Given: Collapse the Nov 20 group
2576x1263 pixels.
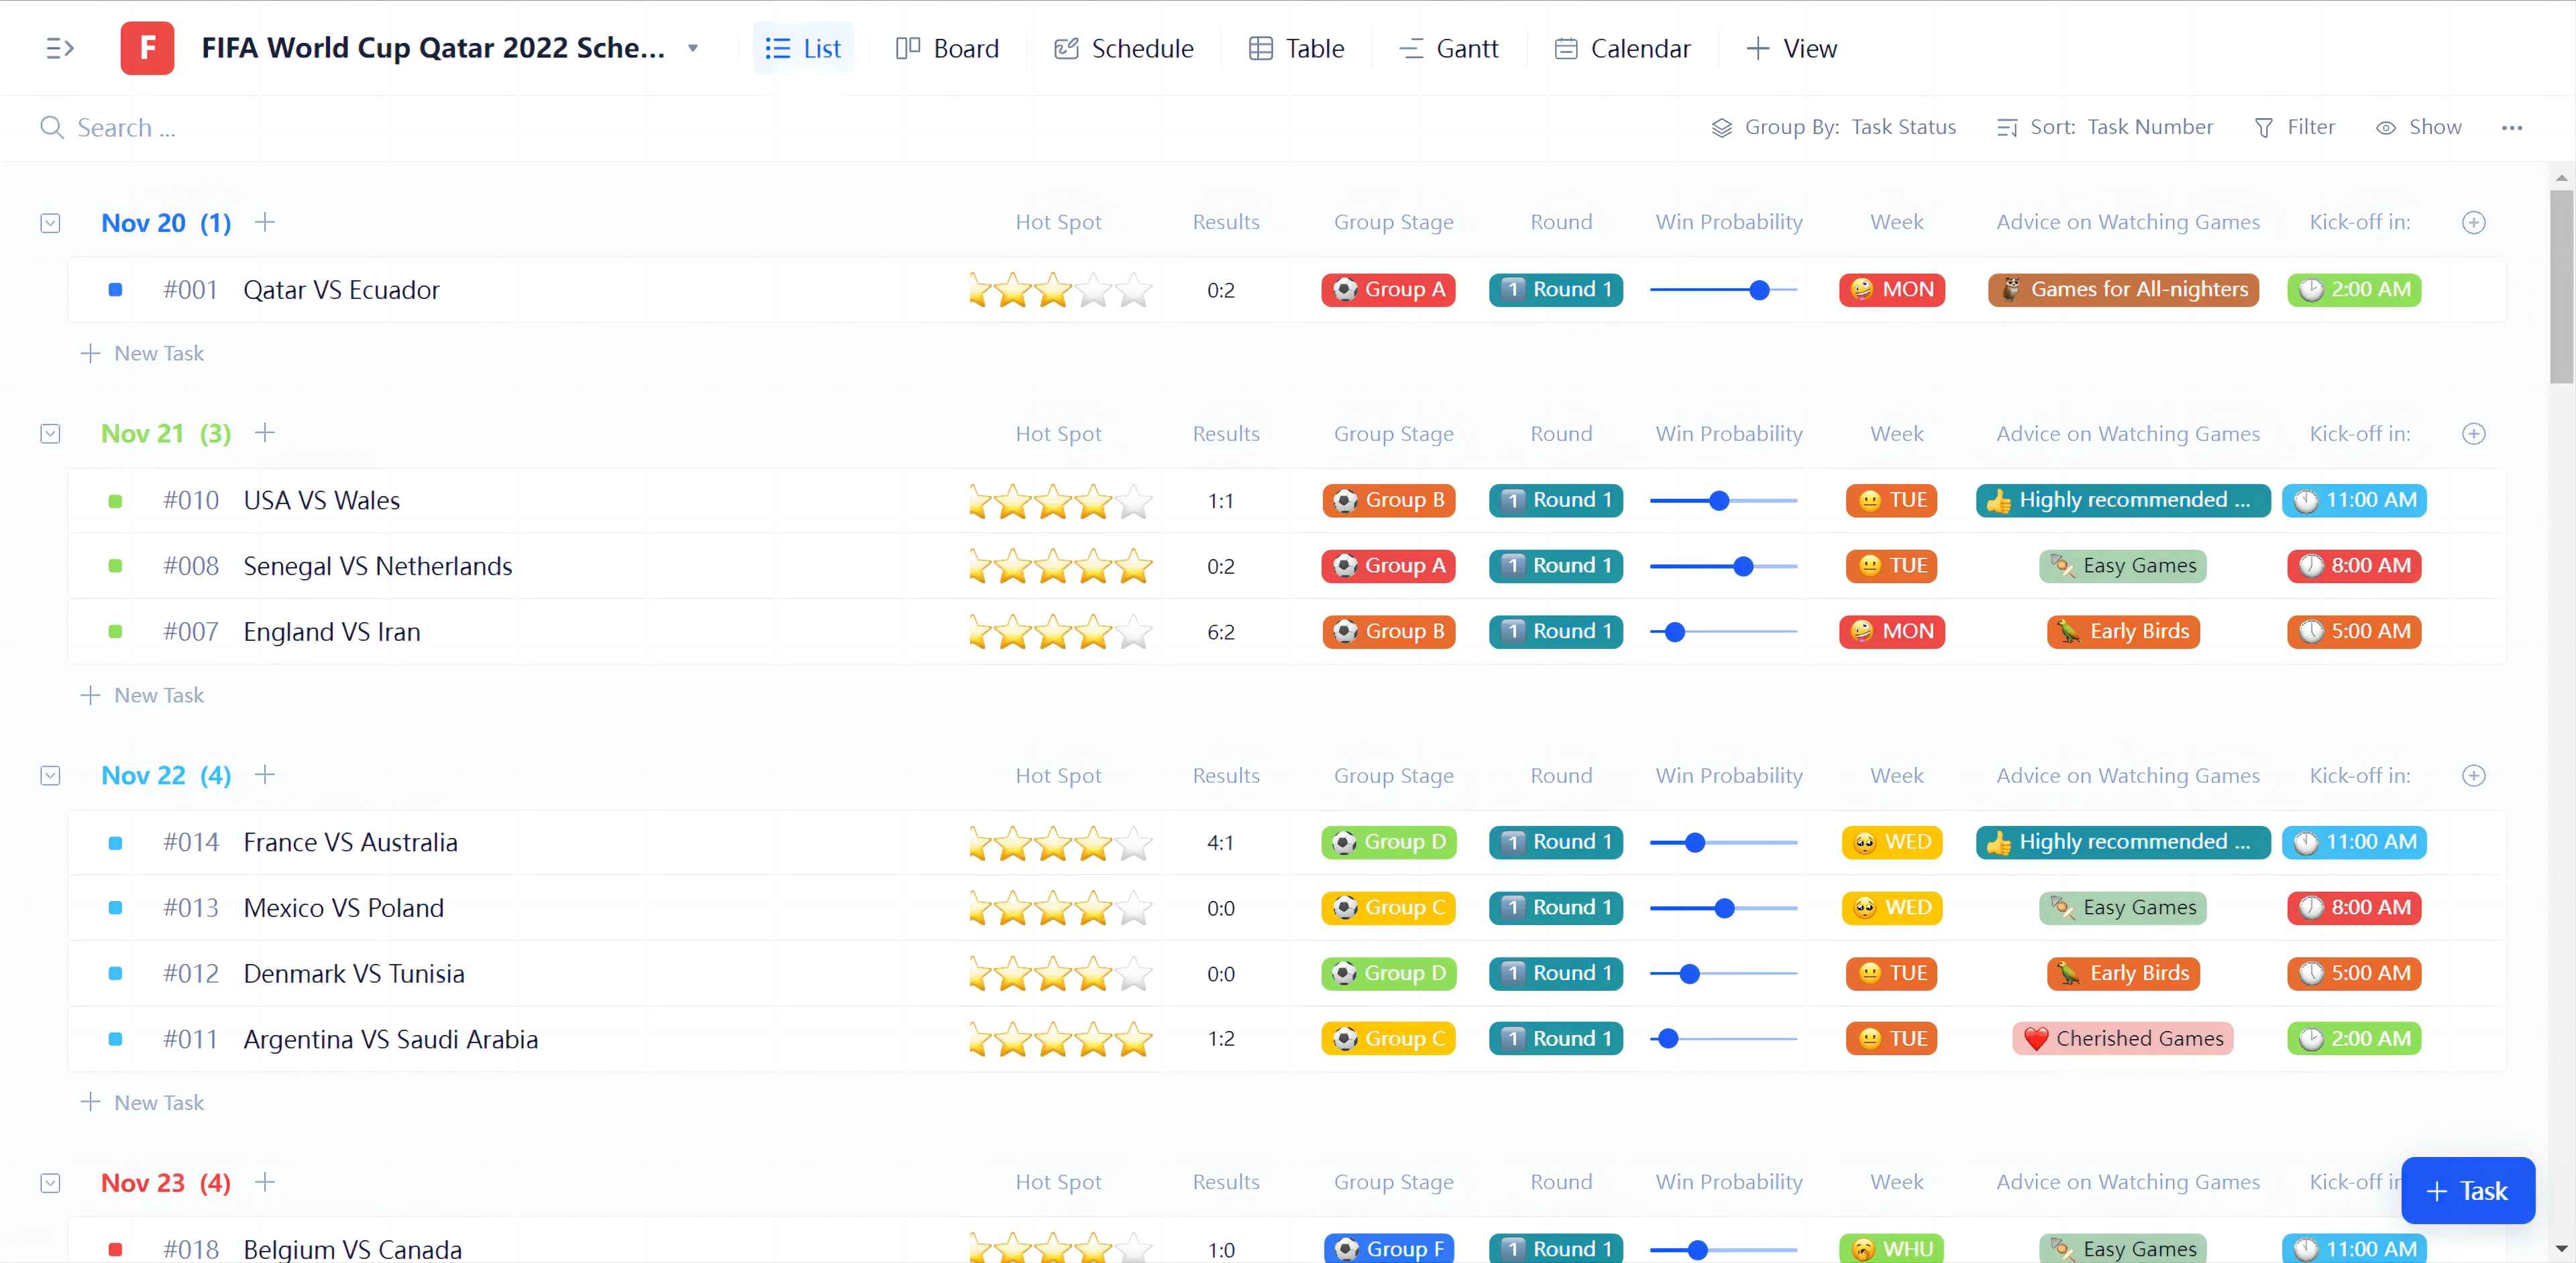Looking at the screenshot, I should [50, 223].
